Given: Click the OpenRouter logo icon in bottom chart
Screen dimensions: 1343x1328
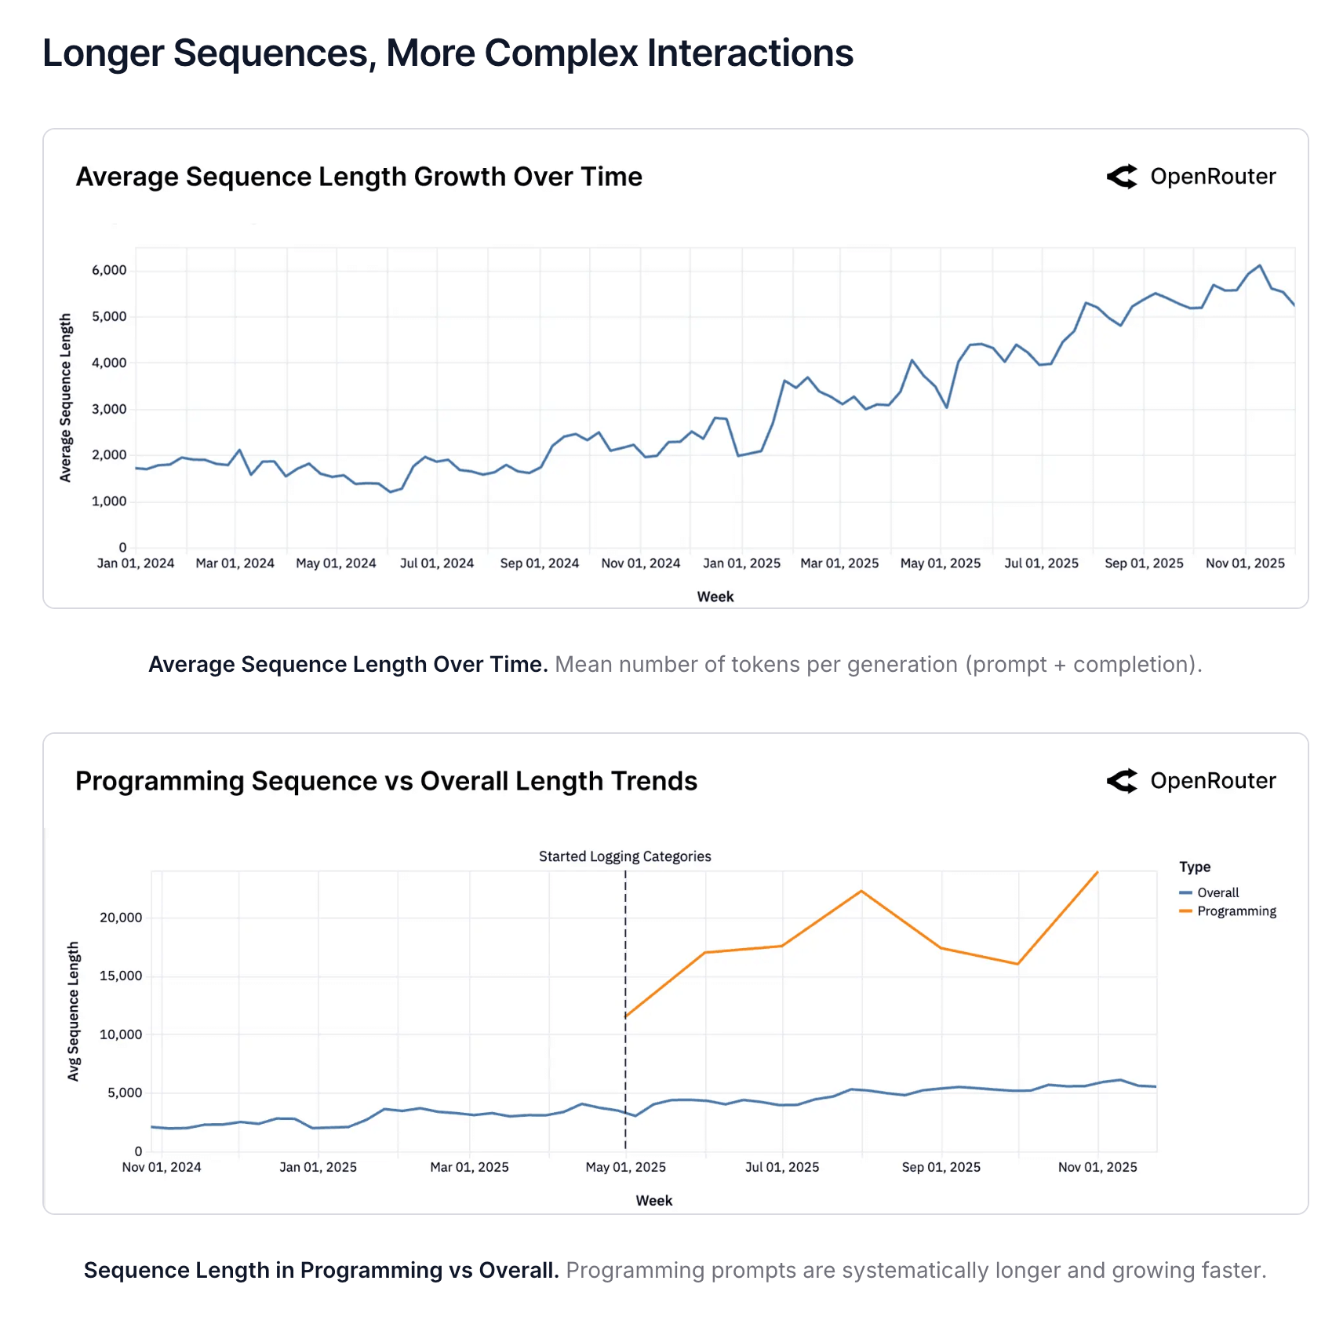Looking at the screenshot, I should [x=1122, y=781].
